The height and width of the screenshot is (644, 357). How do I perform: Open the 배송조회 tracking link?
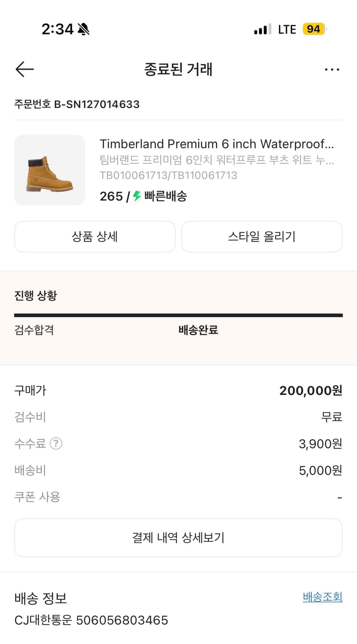pos(322,597)
